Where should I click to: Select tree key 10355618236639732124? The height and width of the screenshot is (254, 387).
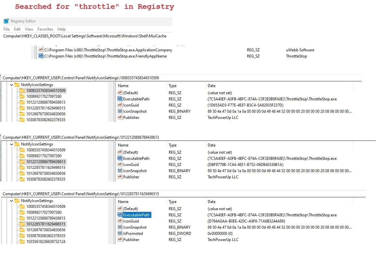(46, 241)
